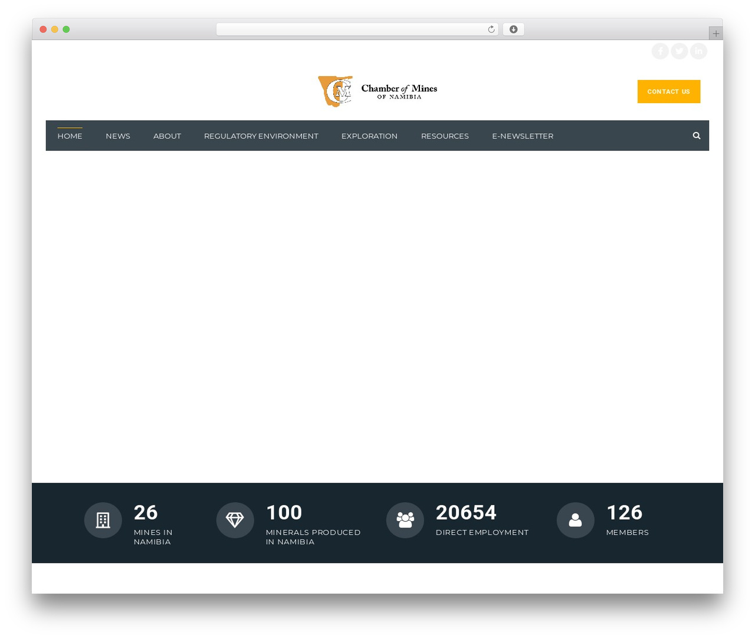Click the "100" minerals count
This screenshot has width=755, height=639.
coord(284,512)
